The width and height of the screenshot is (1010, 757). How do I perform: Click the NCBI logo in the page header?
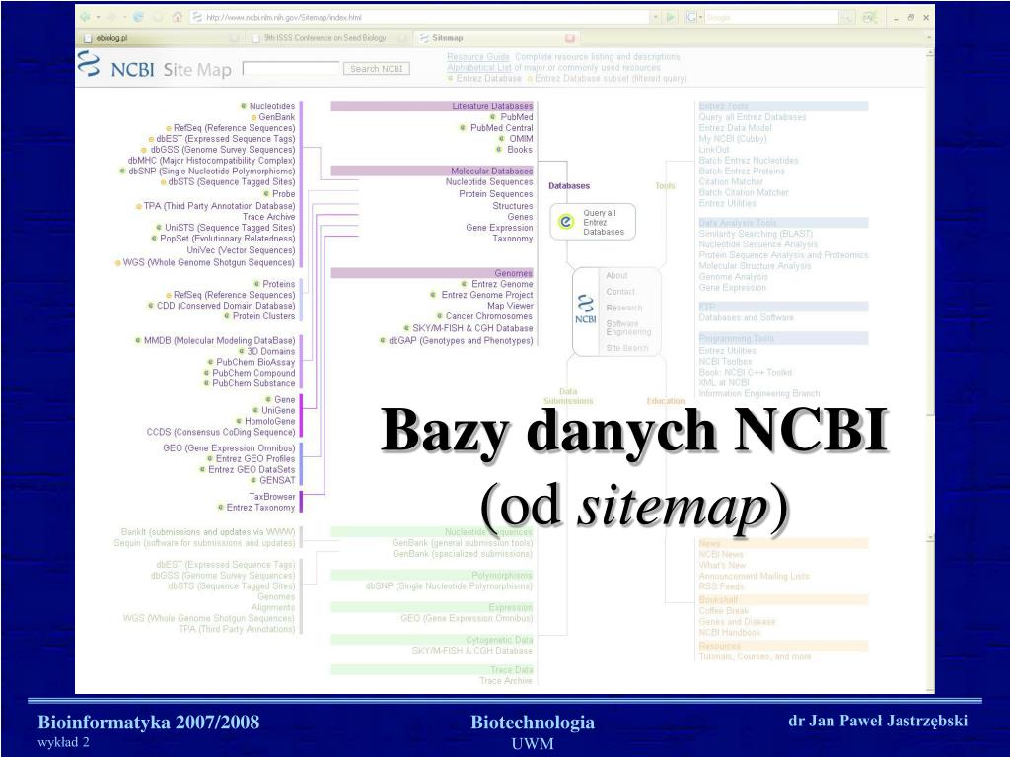click(x=89, y=65)
